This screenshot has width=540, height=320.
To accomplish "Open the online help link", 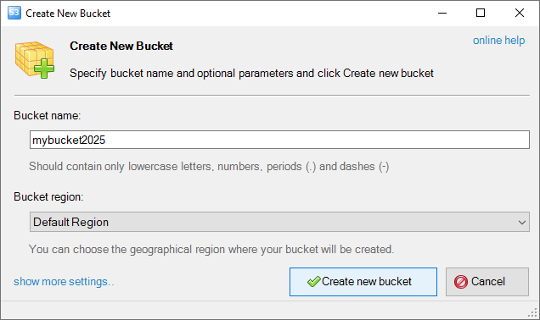I will tap(498, 40).
